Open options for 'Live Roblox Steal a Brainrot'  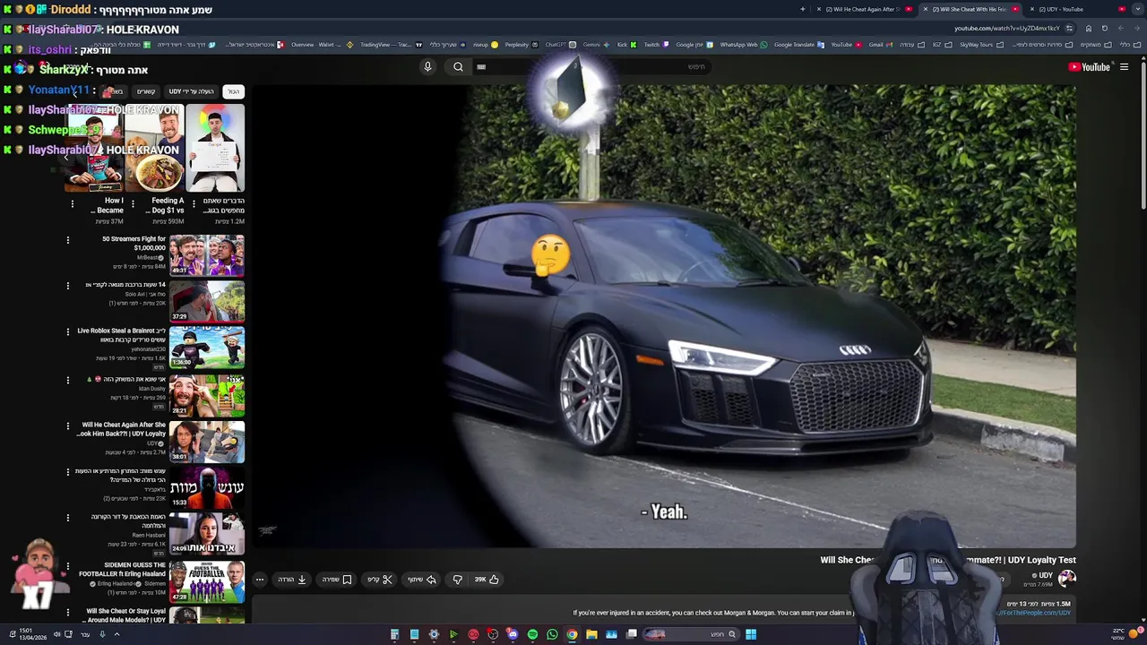[68, 331]
